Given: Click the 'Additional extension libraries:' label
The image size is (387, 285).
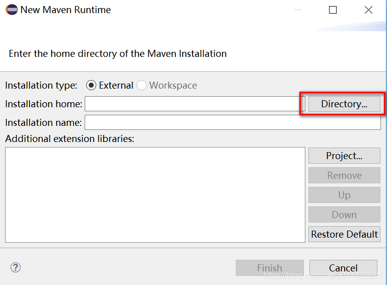Looking at the screenshot, I should [x=70, y=139].
